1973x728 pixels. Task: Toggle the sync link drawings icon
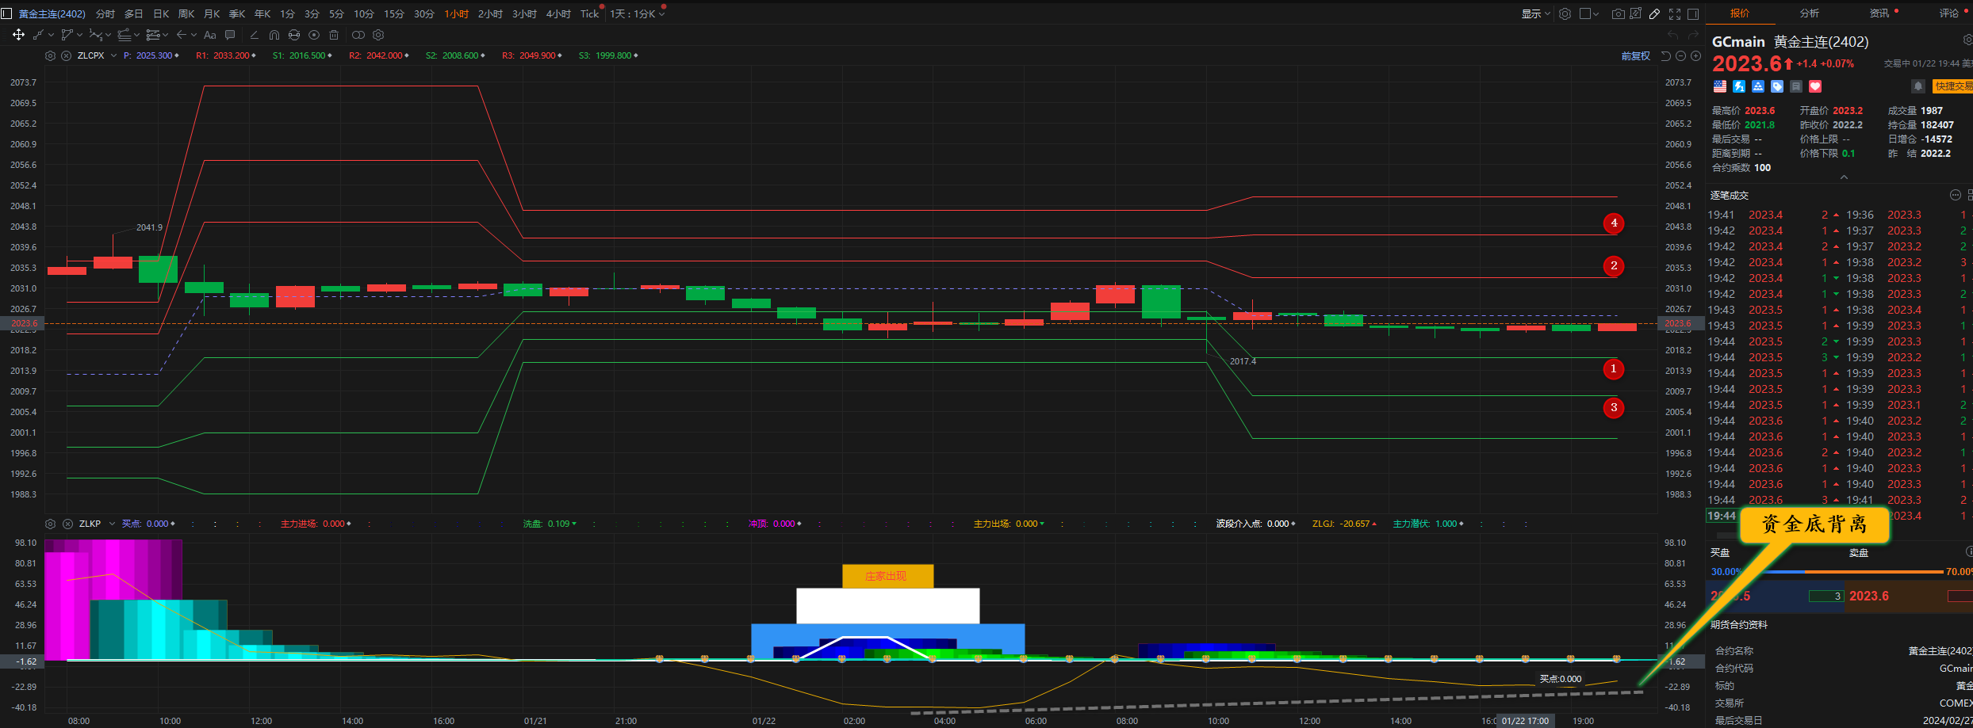(x=294, y=35)
